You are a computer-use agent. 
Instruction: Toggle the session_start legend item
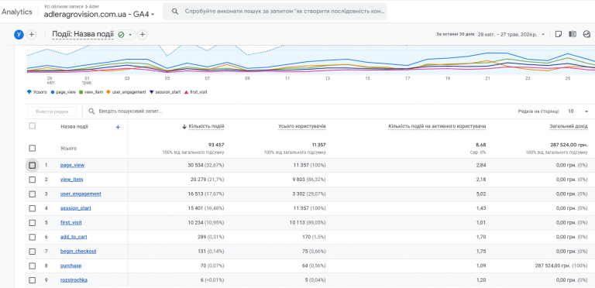pos(165,91)
